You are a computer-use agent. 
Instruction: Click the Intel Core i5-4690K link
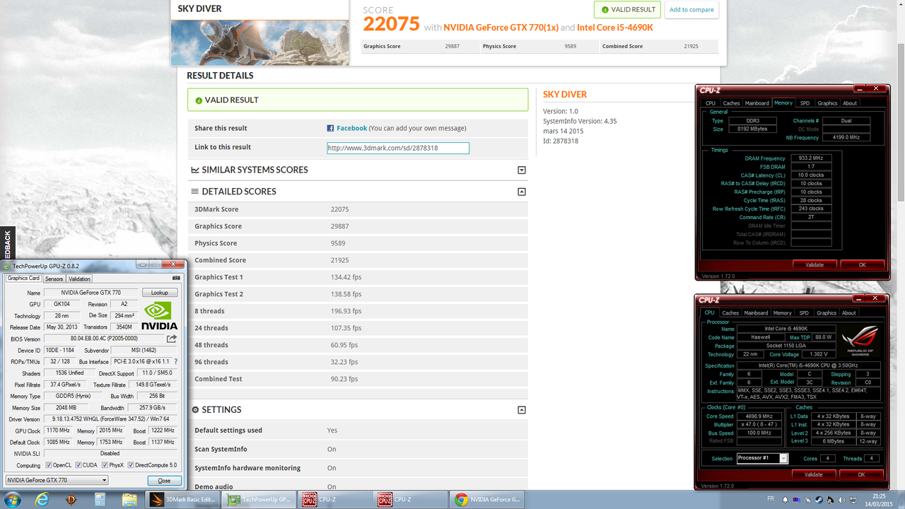pyautogui.click(x=615, y=28)
